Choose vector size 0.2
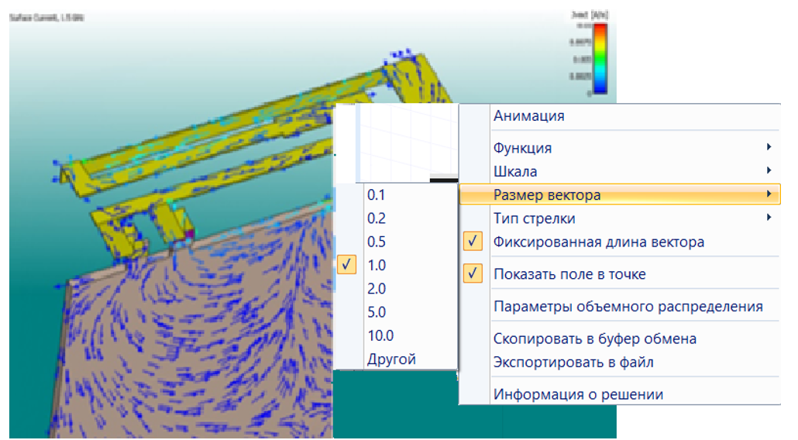The height and width of the screenshot is (440, 798). point(377,218)
